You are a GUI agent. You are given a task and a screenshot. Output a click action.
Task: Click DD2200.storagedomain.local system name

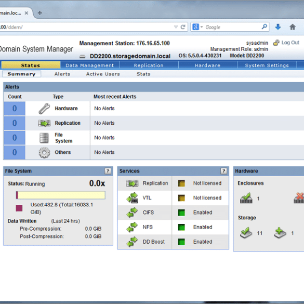tap(130, 56)
